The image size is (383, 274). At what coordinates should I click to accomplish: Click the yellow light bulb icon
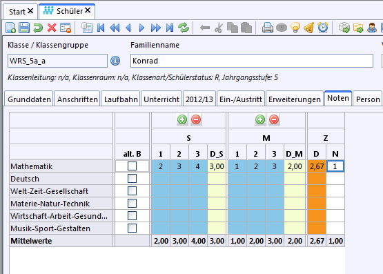(x=295, y=28)
